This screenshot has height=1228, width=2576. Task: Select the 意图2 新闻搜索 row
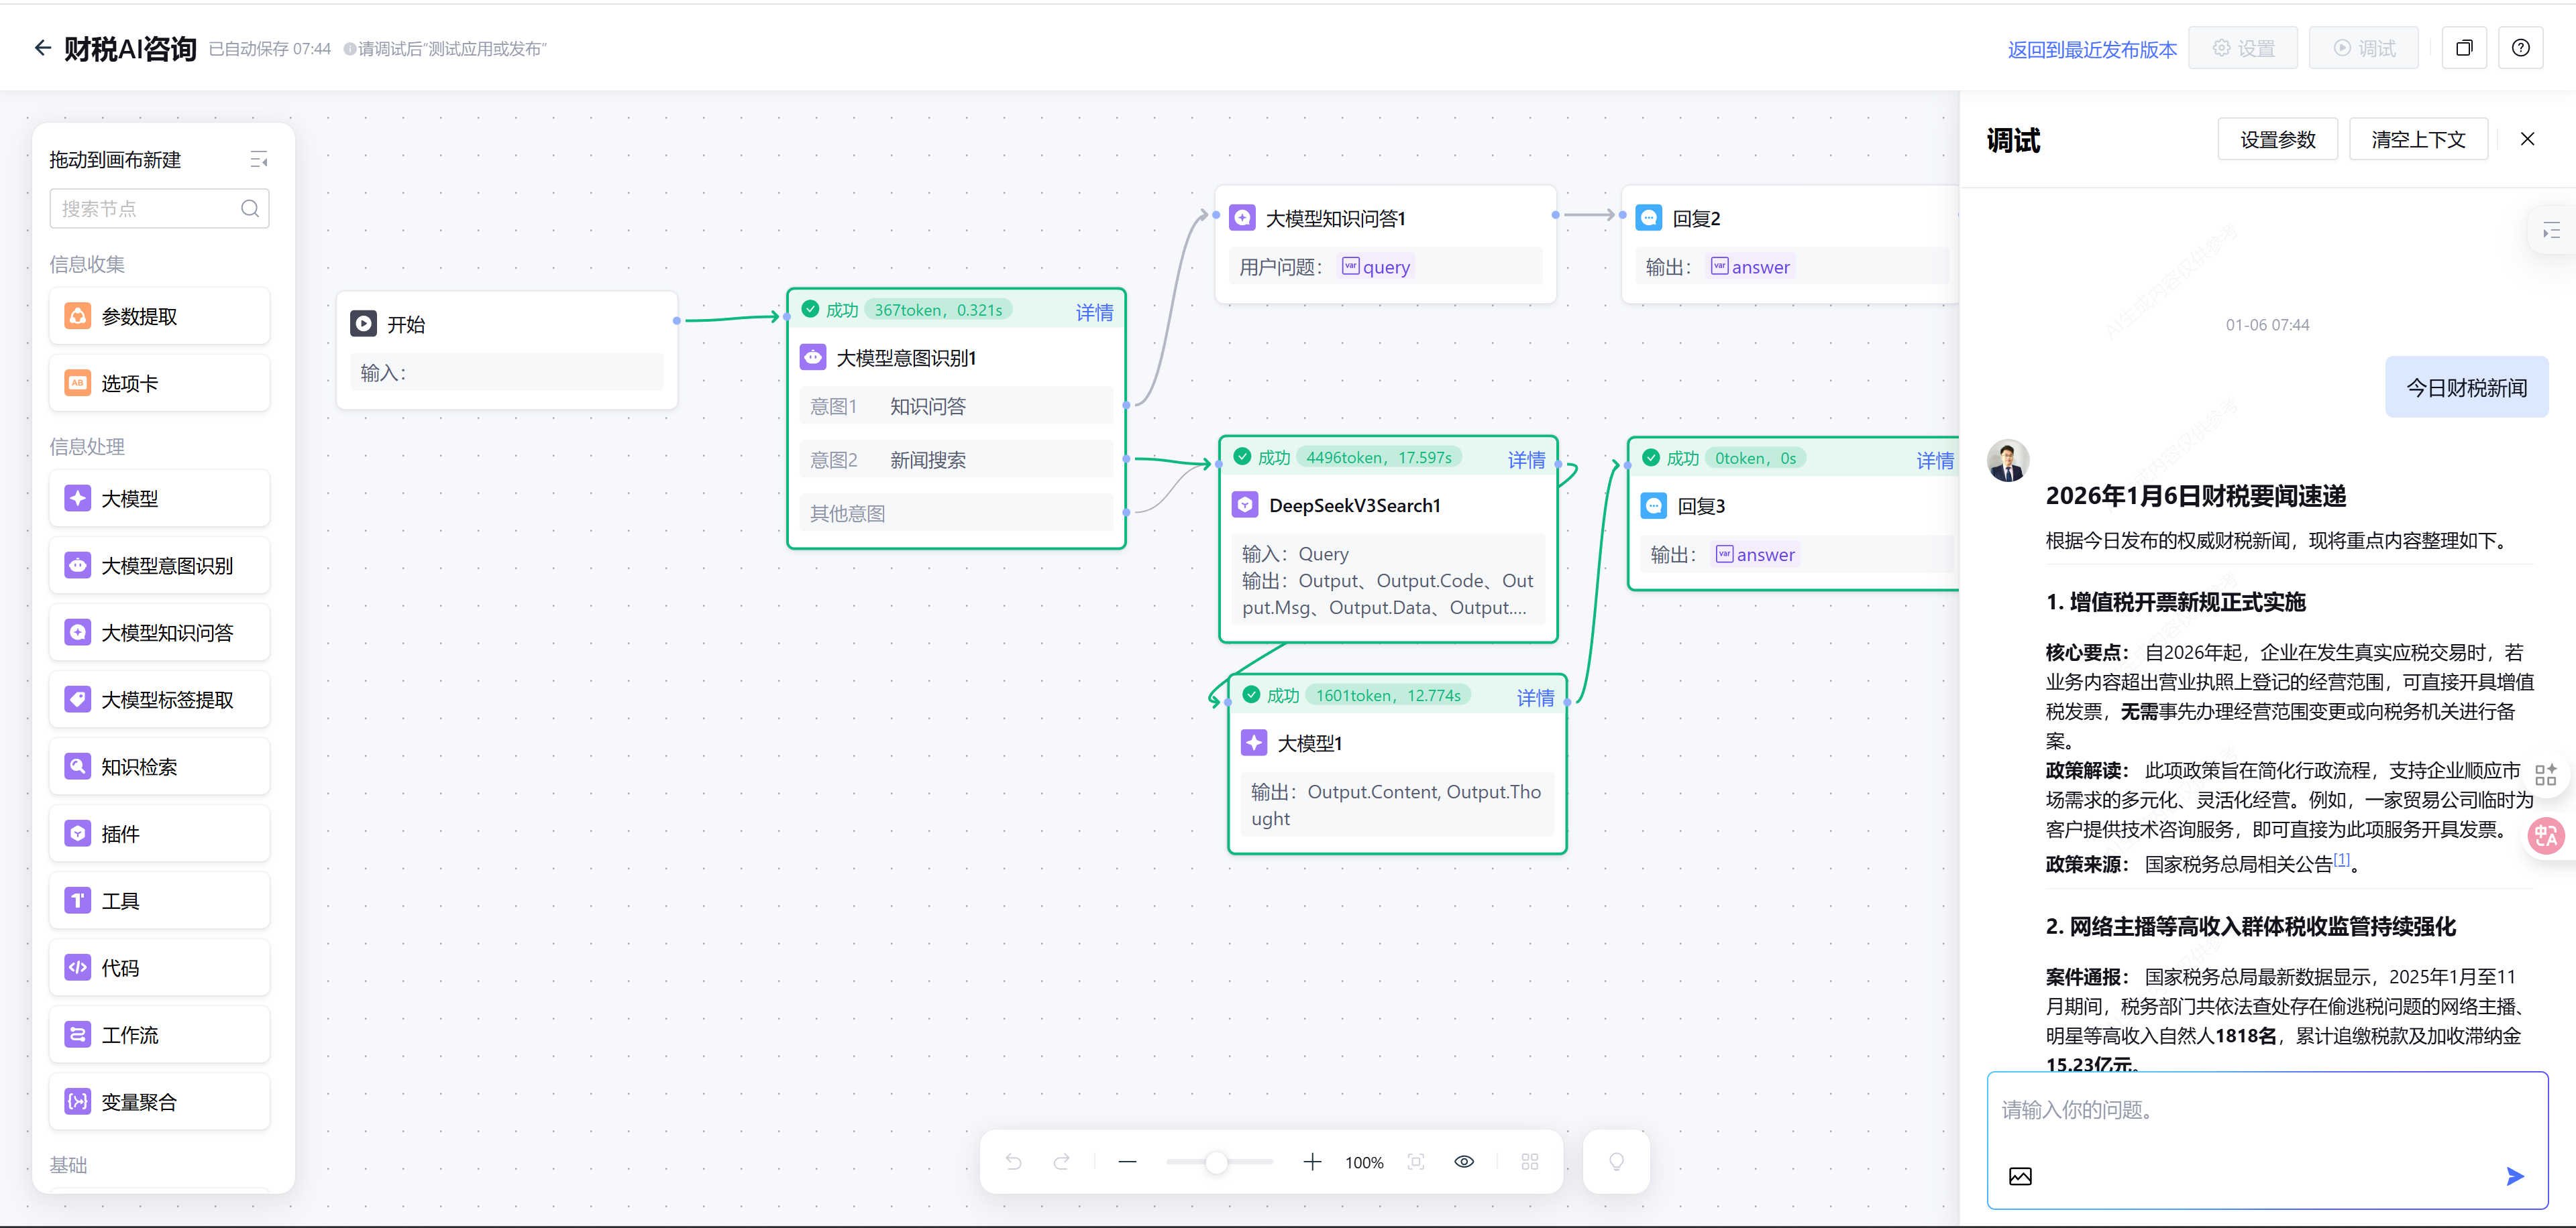coord(956,460)
